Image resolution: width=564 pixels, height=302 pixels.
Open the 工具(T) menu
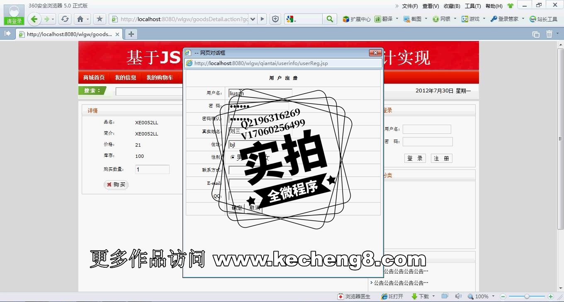473,6
